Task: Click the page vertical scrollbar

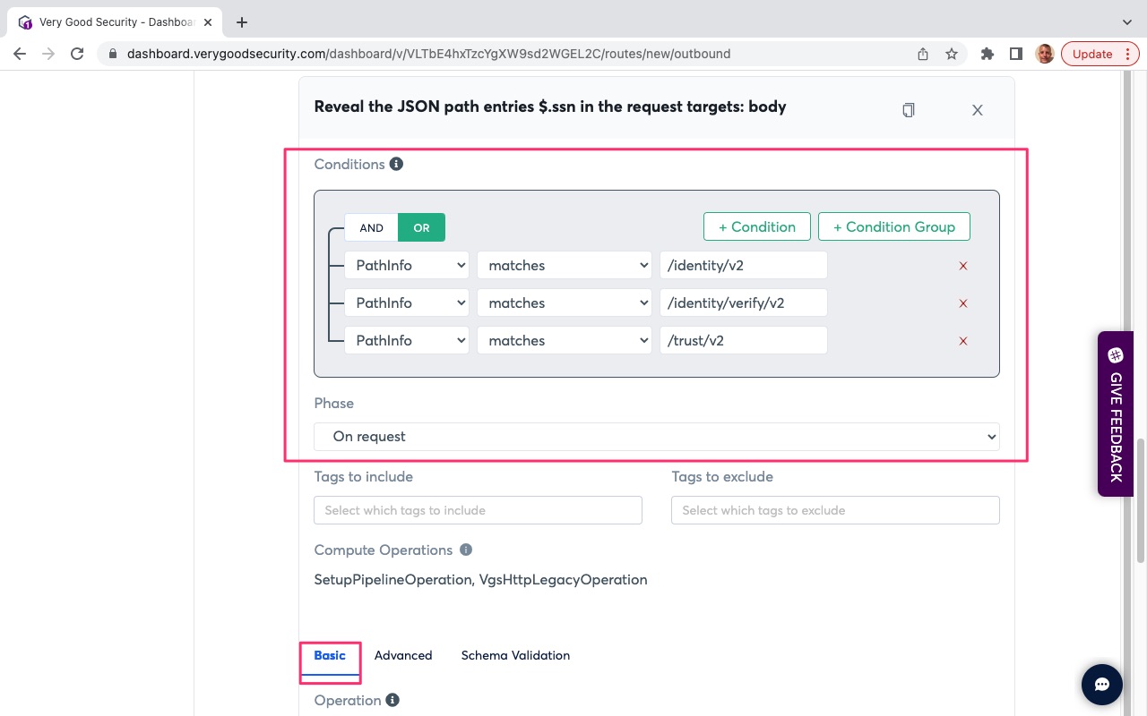Action: 1141,501
